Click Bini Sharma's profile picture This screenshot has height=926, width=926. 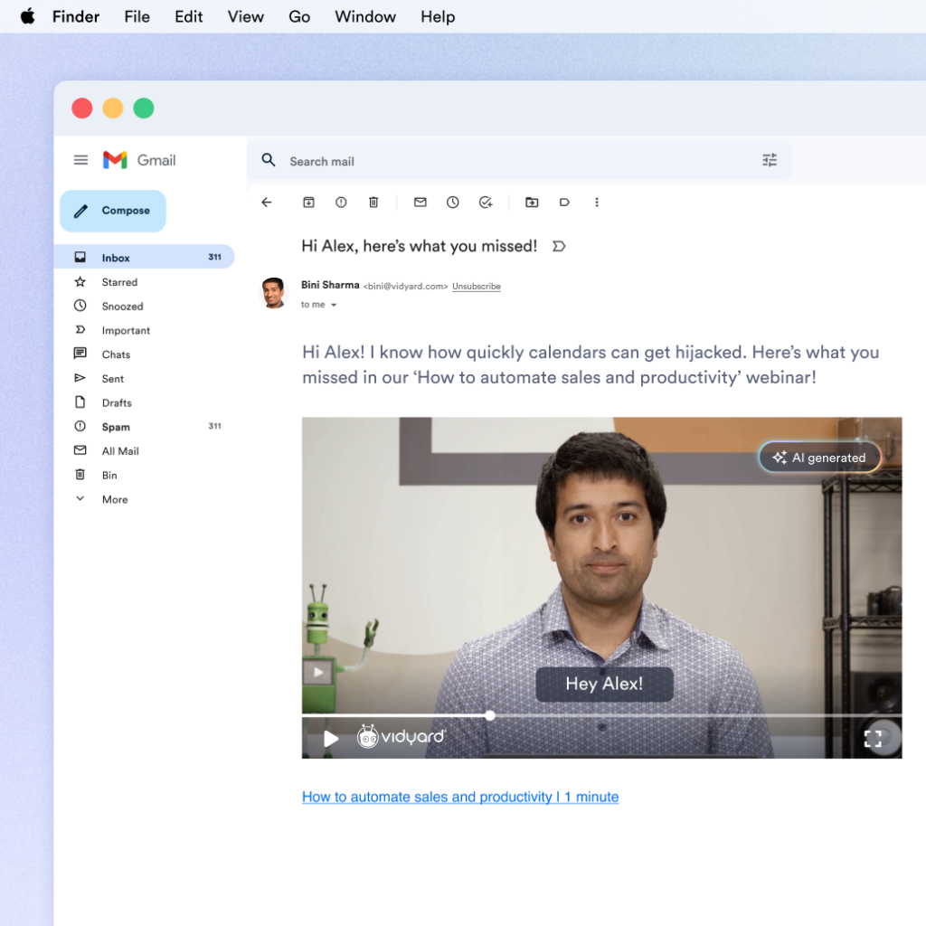click(x=273, y=293)
